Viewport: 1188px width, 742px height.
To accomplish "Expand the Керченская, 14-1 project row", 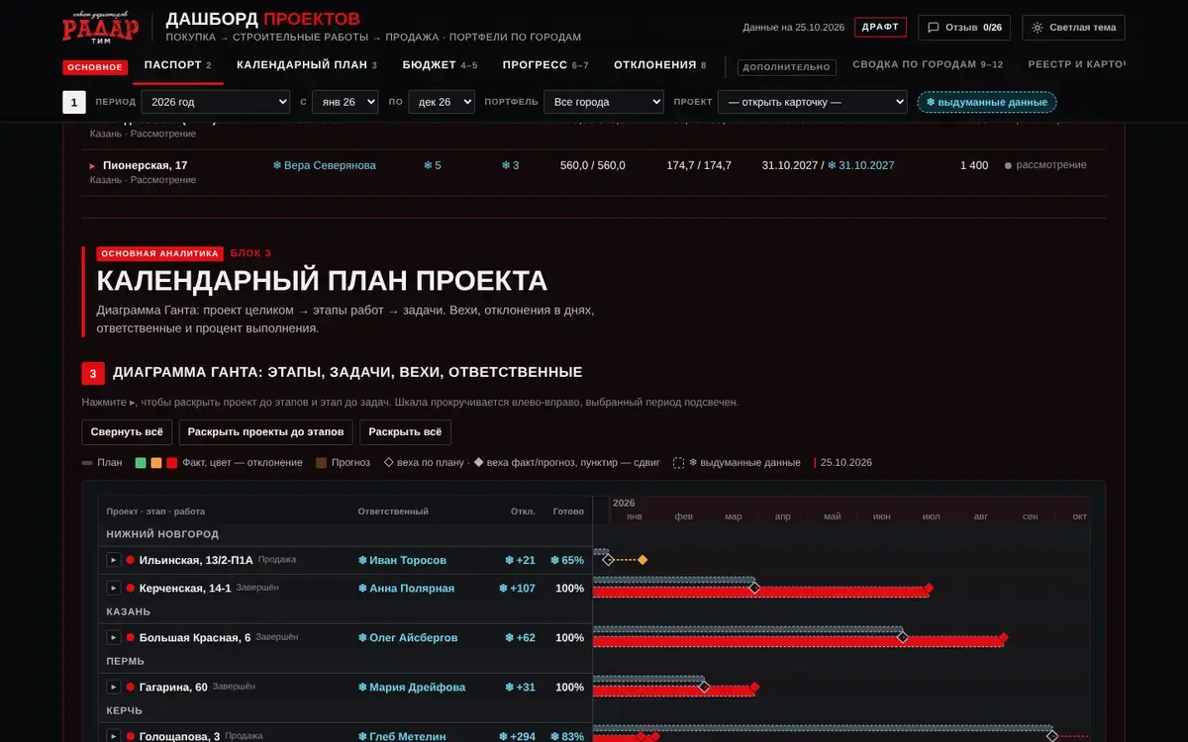I will (114, 588).
